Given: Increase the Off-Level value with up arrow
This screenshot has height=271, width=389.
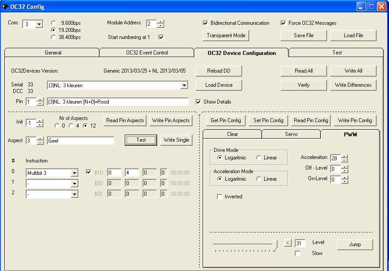Looking at the screenshot, I should click(345, 167).
